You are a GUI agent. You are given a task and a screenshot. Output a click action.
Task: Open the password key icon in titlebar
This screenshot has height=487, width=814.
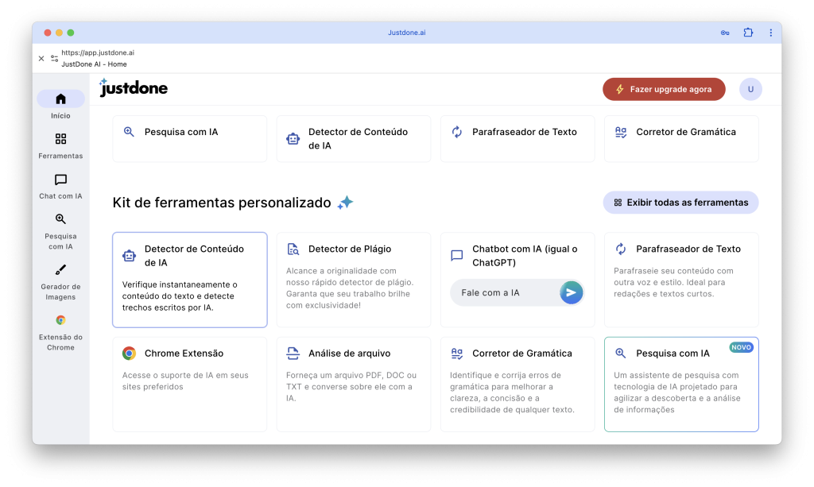[725, 33]
